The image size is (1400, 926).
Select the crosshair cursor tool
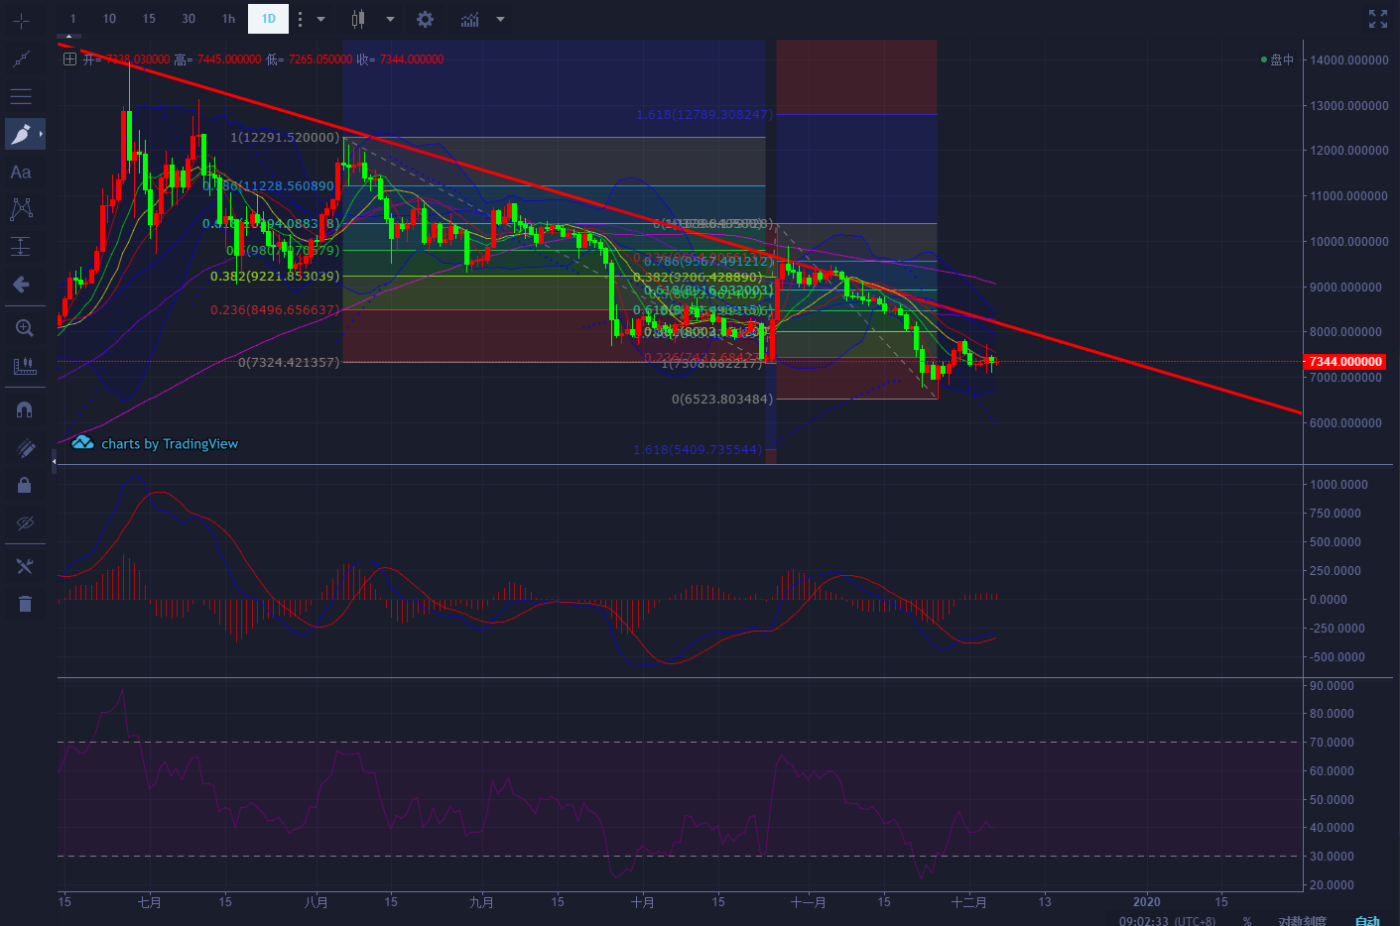pyautogui.click(x=21, y=21)
